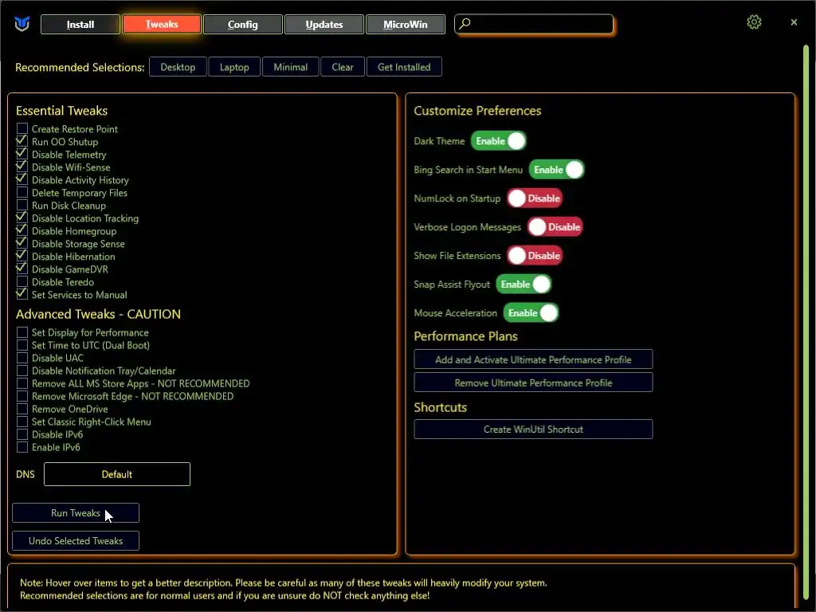816x612 pixels.
Task: Check Create Restore Point
Action: (22, 128)
